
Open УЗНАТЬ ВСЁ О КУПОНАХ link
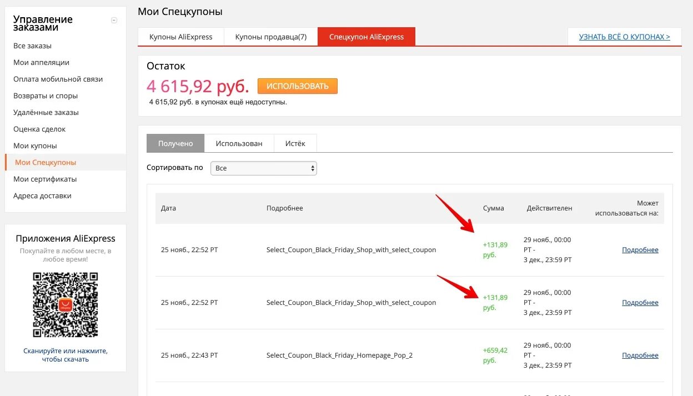click(624, 37)
